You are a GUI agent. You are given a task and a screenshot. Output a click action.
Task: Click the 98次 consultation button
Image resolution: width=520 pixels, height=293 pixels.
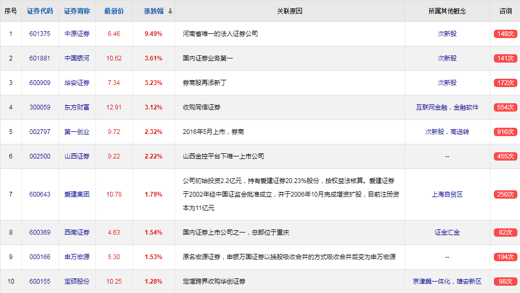click(505, 282)
